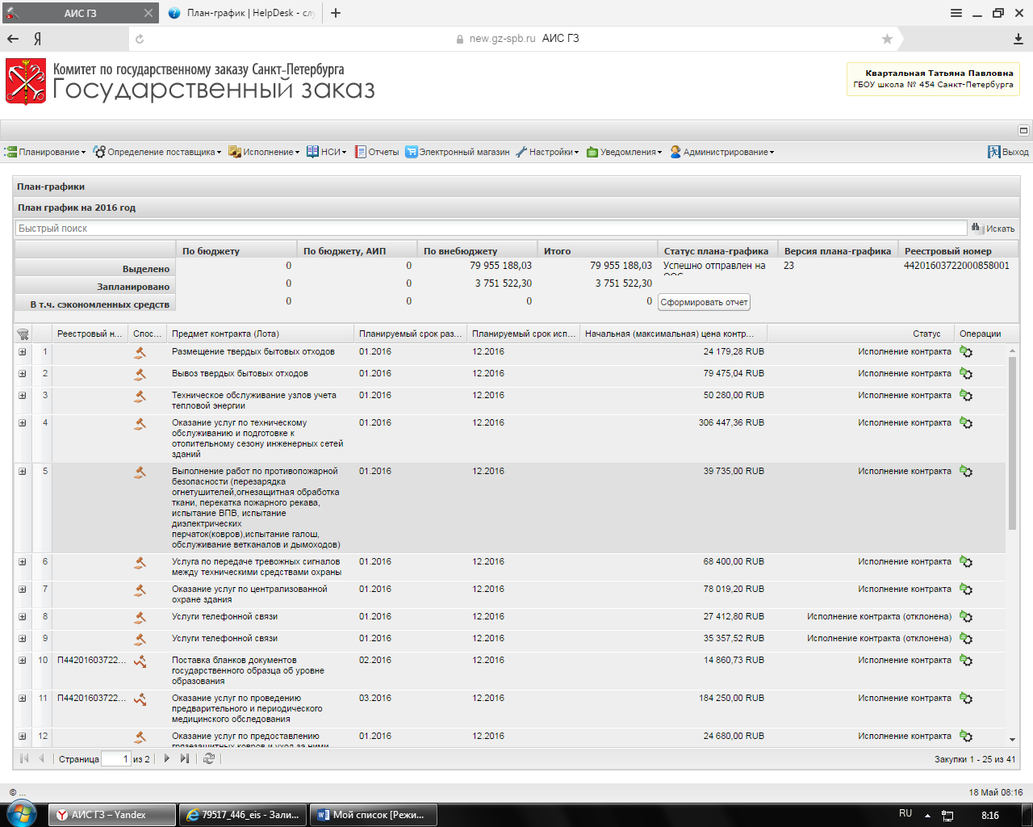This screenshot has width=1033, height=827.
Task: Switch to the План-график HelpDesk tab
Action: click(x=241, y=13)
